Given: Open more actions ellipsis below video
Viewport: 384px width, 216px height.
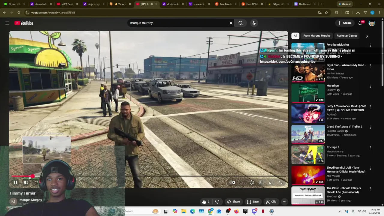Looking at the screenshot, I should tap(284, 202).
